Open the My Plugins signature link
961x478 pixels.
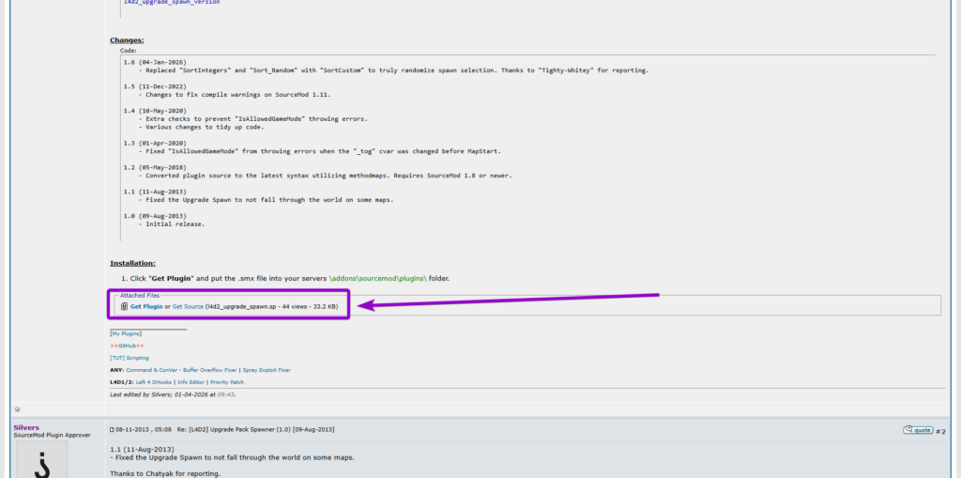click(126, 333)
